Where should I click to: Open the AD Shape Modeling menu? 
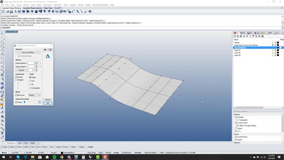pyautogui.click(x=100, y=5)
